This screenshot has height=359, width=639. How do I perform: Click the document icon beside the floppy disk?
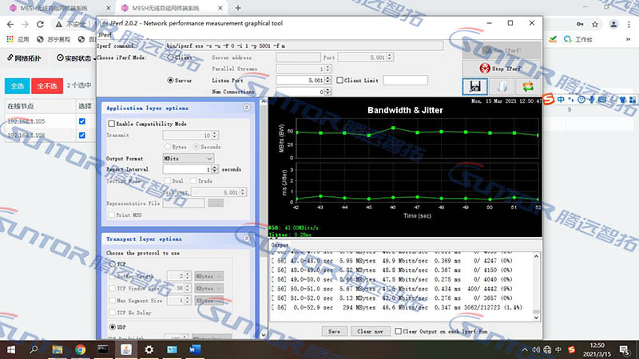(502, 86)
